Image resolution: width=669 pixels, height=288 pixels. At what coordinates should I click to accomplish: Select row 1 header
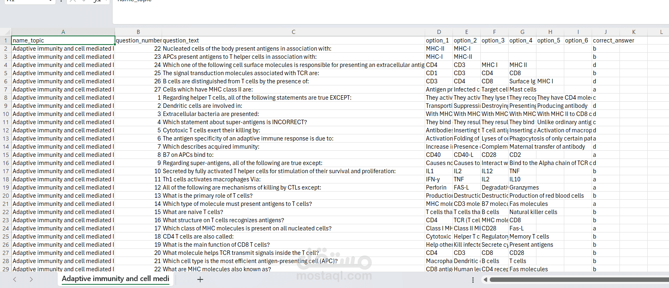click(6, 40)
